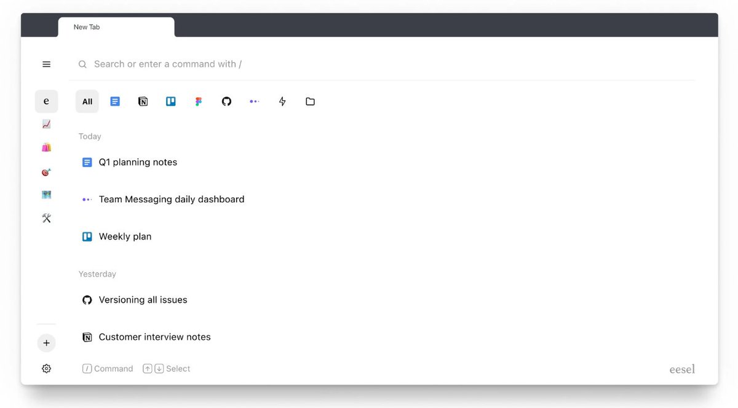
Task: Click the 'Today' section heading
Action: tap(90, 136)
